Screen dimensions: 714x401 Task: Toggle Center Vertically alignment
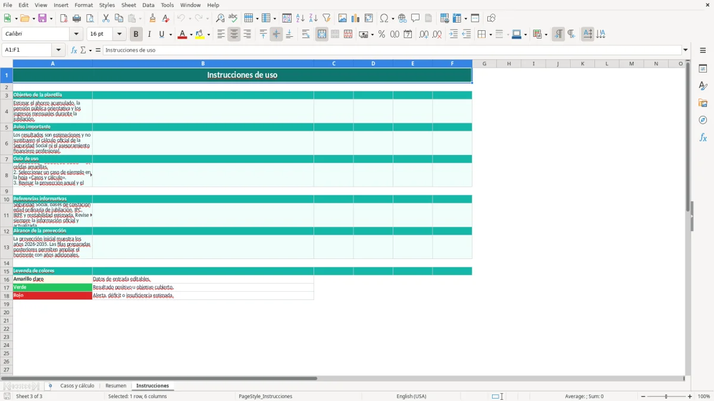276,34
